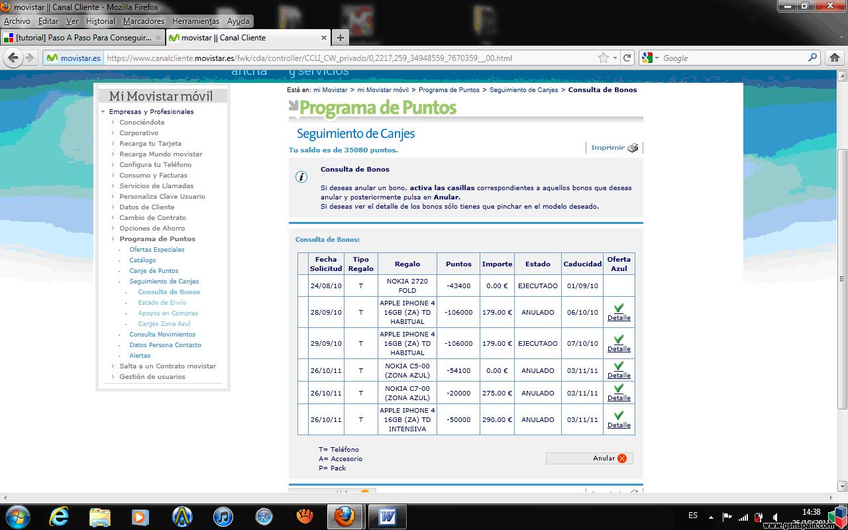The image size is (848, 530).
Task: Click the forward navigation arrow button
Action: click(30, 58)
